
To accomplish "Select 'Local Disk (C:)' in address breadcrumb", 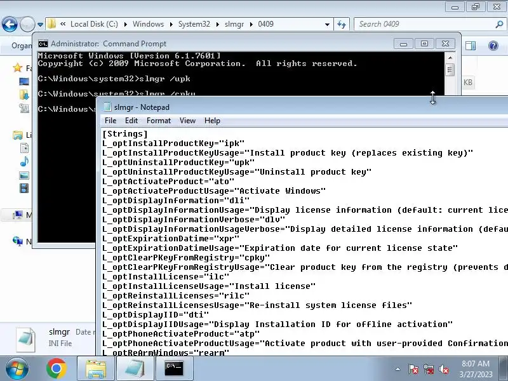I will click(x=94, y=24).
